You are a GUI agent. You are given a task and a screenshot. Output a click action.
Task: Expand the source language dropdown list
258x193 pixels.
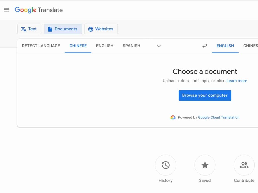pyautogui.click(x=159, y=46)
